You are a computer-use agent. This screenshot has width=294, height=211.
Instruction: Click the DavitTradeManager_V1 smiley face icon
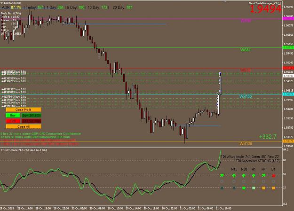click(279, 3)
